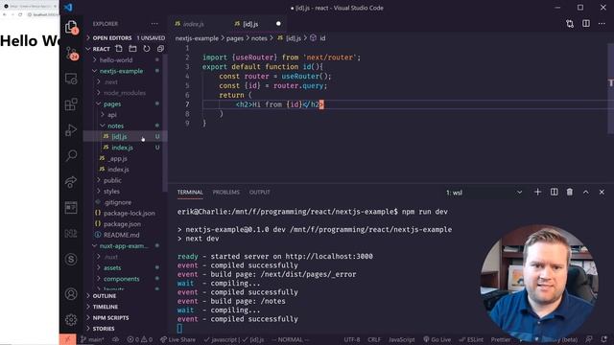Add a new terminal with plus icon

537,192
